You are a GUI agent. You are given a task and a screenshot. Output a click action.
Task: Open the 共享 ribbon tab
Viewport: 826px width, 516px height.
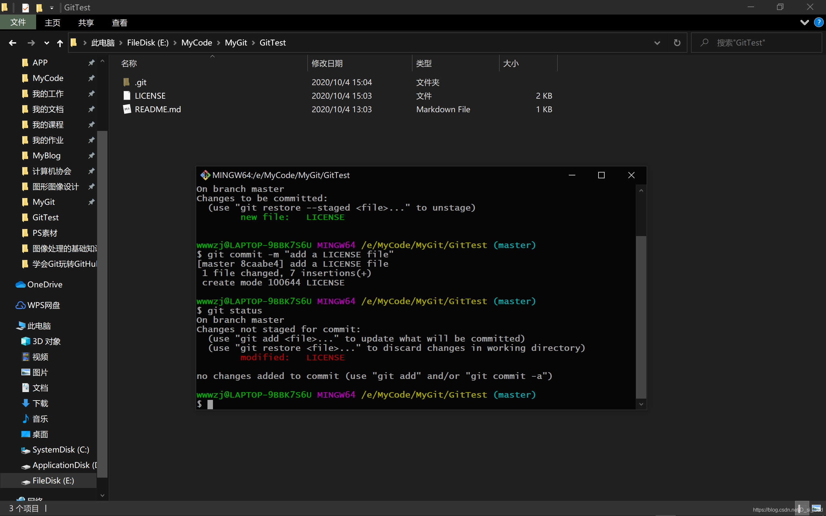coord(86,23)
